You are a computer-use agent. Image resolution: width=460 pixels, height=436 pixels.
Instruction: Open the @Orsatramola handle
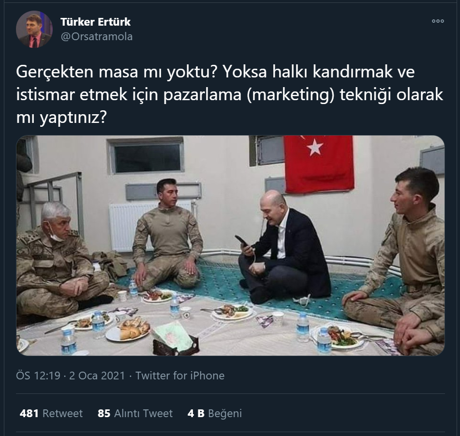[97, 37]
